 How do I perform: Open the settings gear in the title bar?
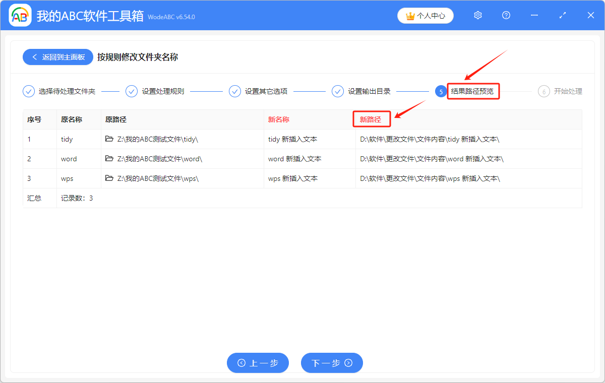(477, 15)
